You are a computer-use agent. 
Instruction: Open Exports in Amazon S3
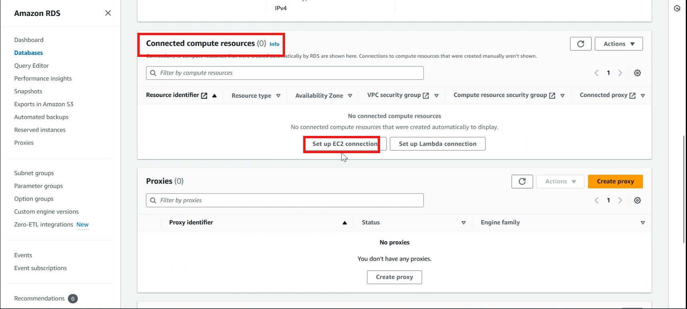(44, 104)
